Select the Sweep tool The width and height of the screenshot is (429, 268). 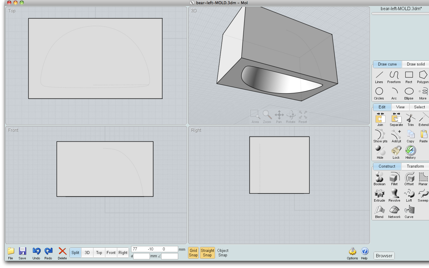pos(423,195)
